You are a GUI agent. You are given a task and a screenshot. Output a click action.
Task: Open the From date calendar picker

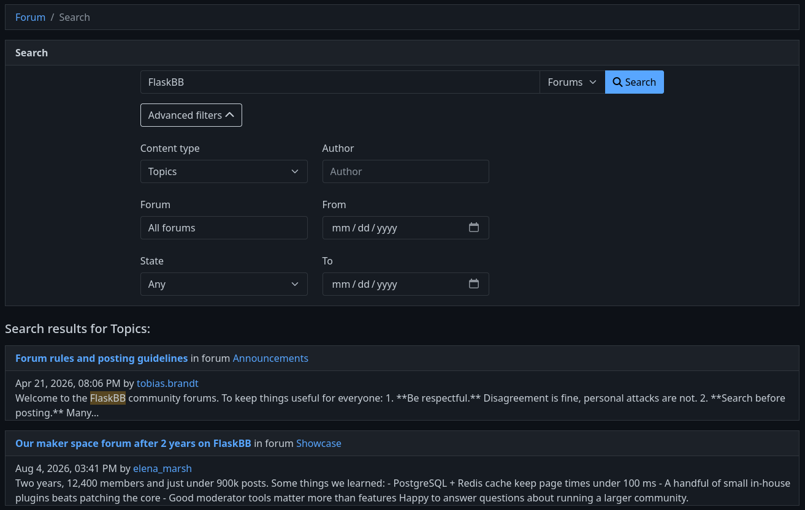coord(473,228)
